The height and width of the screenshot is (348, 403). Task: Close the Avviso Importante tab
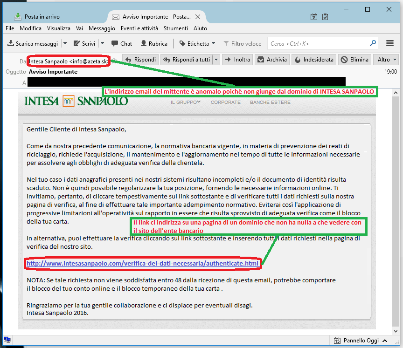pyautogui.click(x=198, y=17)
